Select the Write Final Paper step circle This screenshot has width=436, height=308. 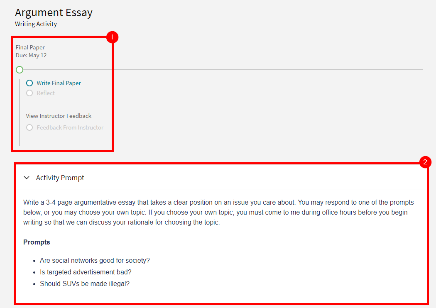[29, 83]
